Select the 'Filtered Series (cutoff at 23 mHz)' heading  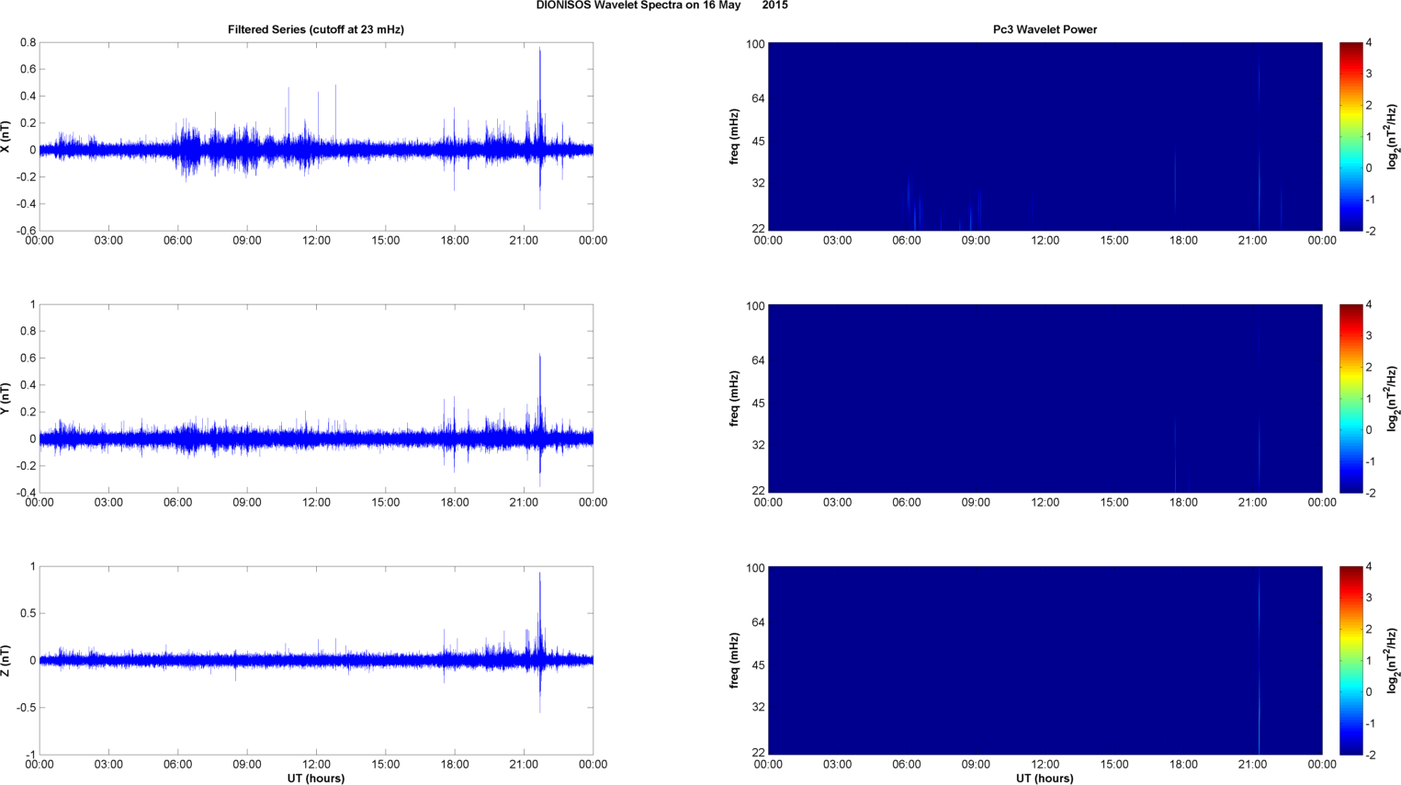[x=316, y=29]
